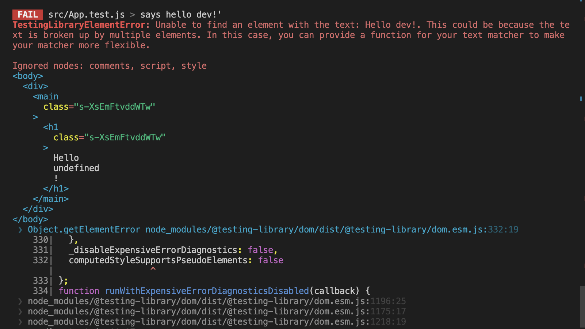This screenshot has height=329, width=585.
Task: Click class attribute under main tag
Action: click(99, 107)
